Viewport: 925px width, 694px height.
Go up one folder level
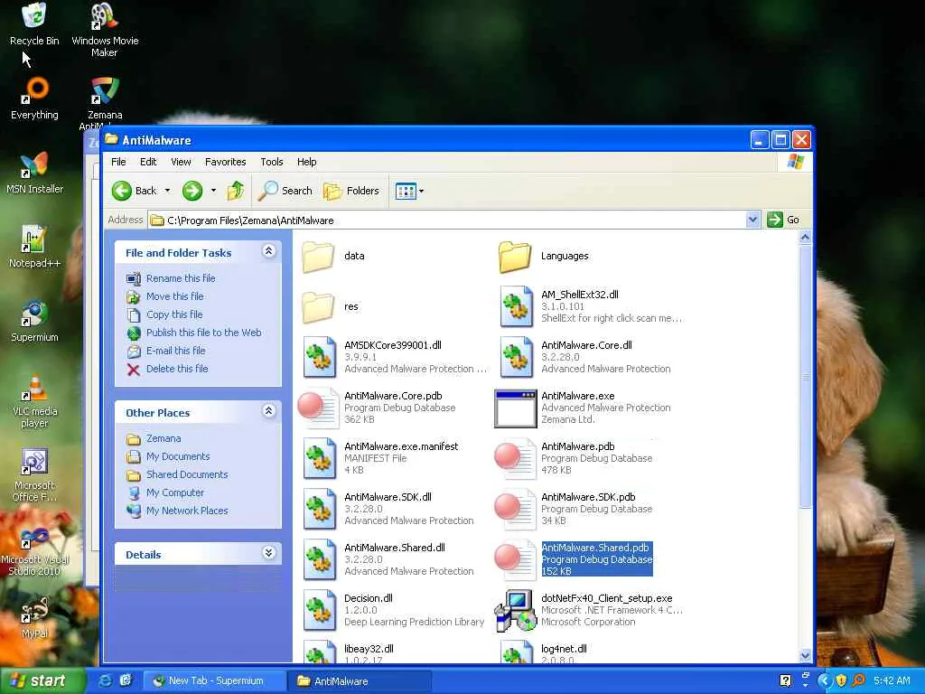236,191
